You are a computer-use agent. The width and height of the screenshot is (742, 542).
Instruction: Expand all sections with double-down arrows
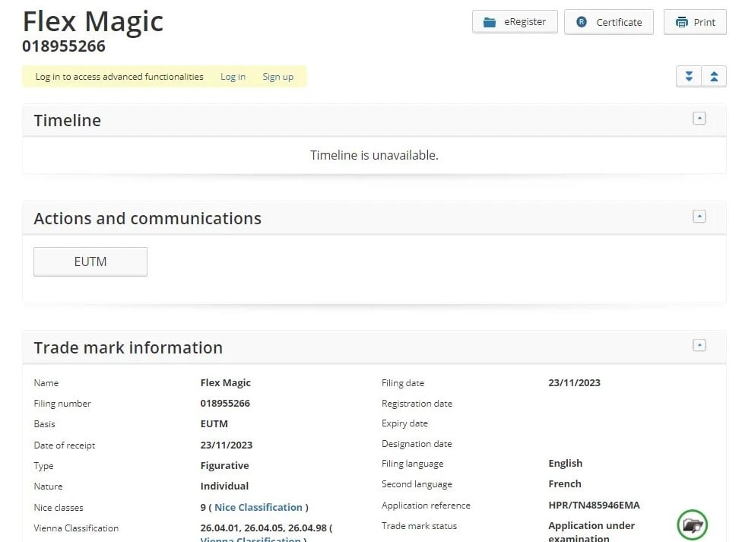coord(689,76)
